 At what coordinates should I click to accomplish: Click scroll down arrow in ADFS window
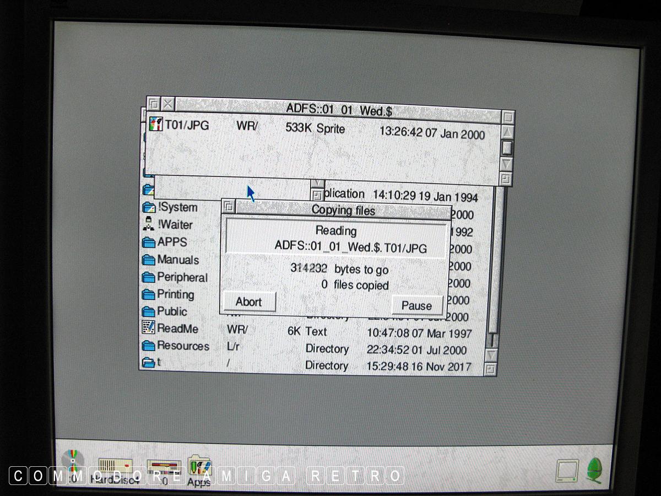tap(507, 164)
